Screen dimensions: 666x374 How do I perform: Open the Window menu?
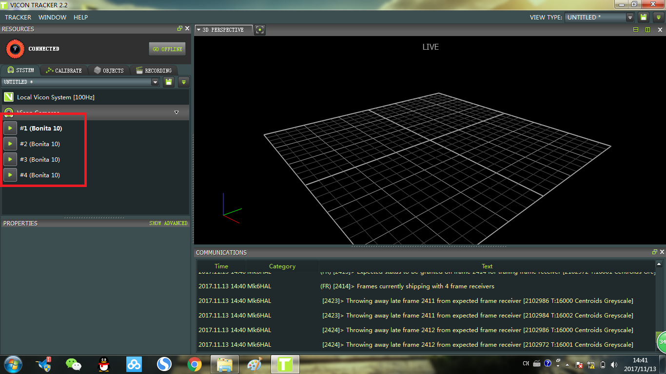(x=52, y=18)
